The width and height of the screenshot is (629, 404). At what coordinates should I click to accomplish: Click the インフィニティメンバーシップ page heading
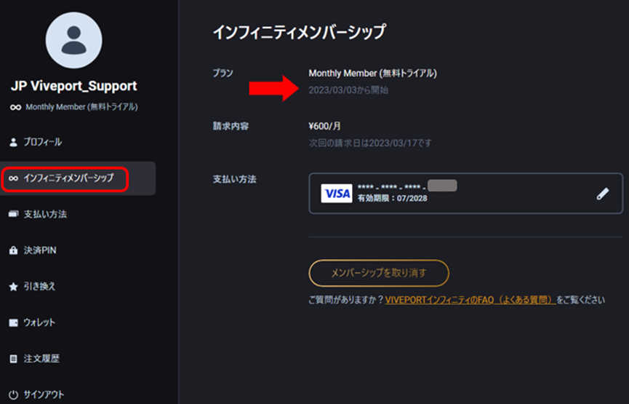click(300, 32)
